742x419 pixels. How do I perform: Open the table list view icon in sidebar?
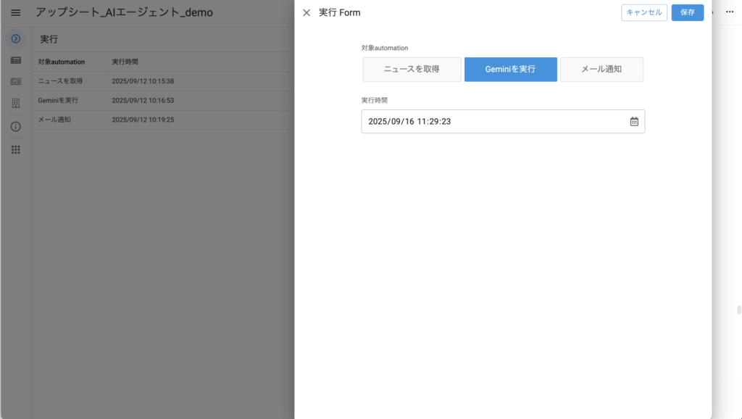(x=16, y=61)
